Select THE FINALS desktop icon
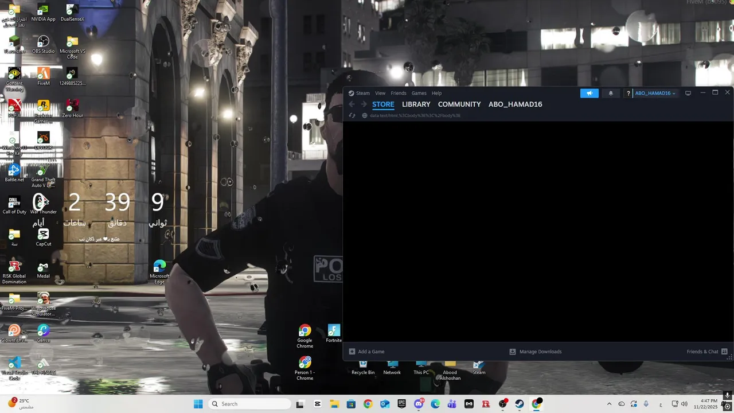Viewport: 734px width, 413px height. pos(43,366)
